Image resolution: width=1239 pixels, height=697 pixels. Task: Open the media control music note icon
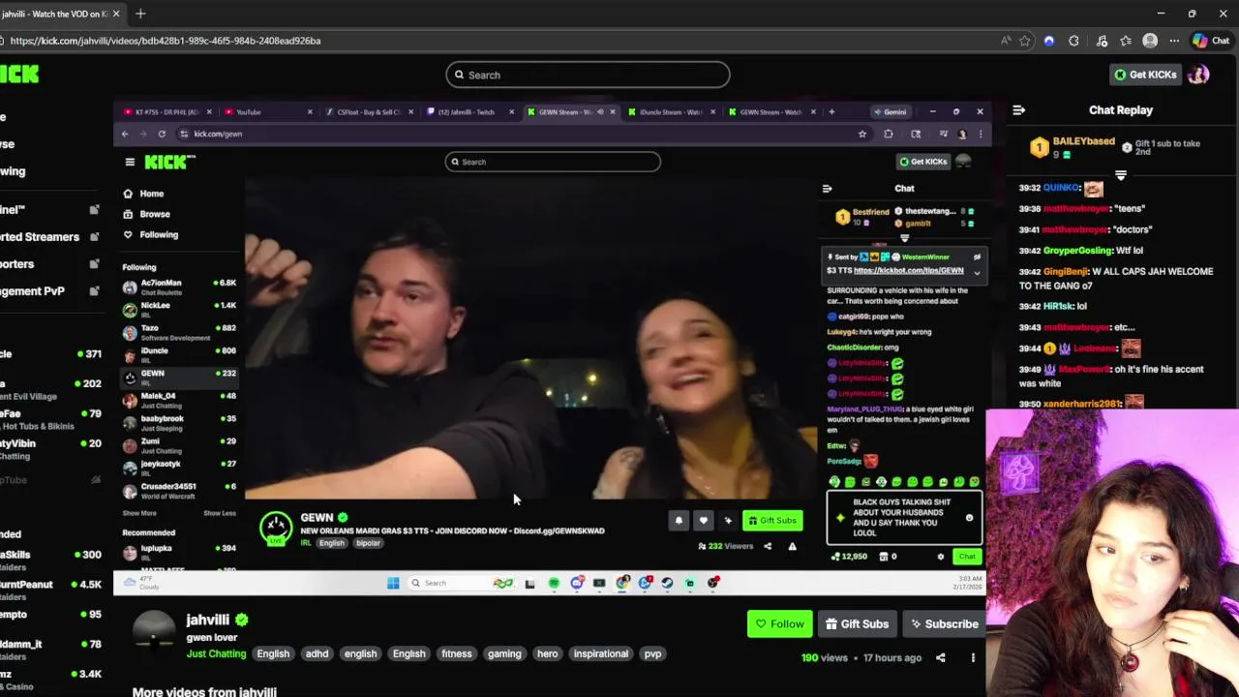pos(1102,41)
